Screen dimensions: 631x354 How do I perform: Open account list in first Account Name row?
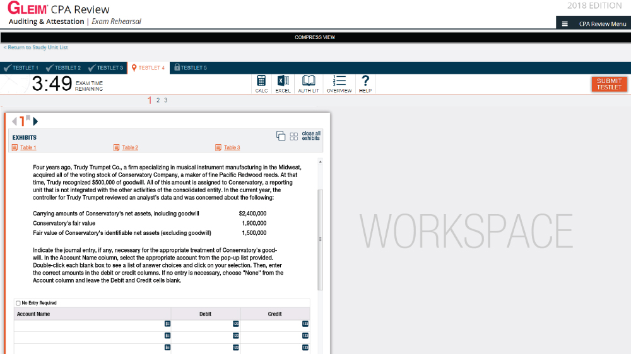(x=167, y=324)
